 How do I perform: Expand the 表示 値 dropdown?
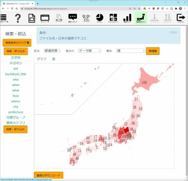(131, 51)
